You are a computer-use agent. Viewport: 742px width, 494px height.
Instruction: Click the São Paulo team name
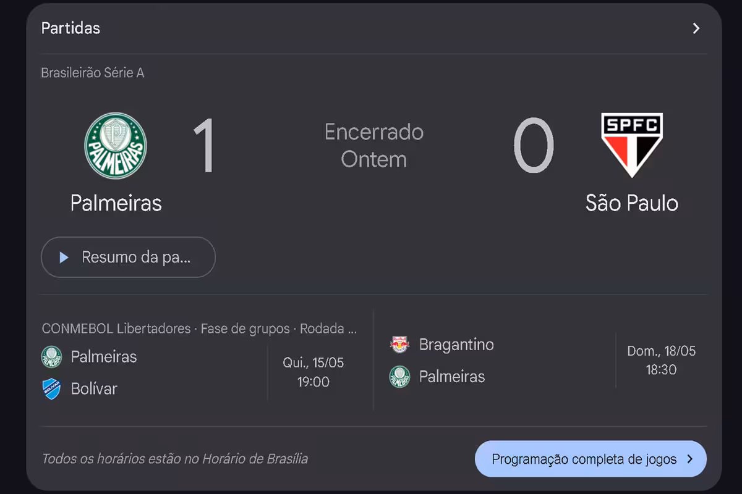pyautogui.click(x=632, y=203)
